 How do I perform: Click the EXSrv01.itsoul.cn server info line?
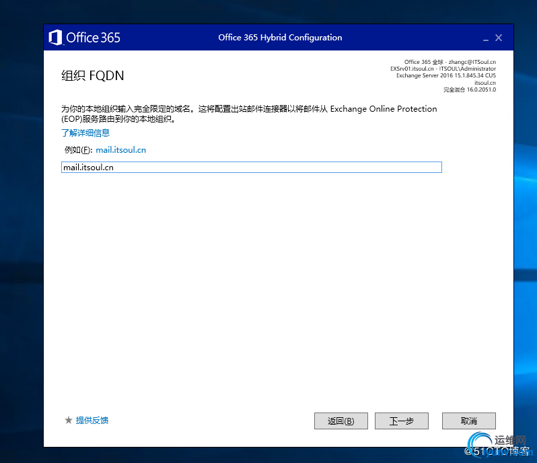[443, 69]
